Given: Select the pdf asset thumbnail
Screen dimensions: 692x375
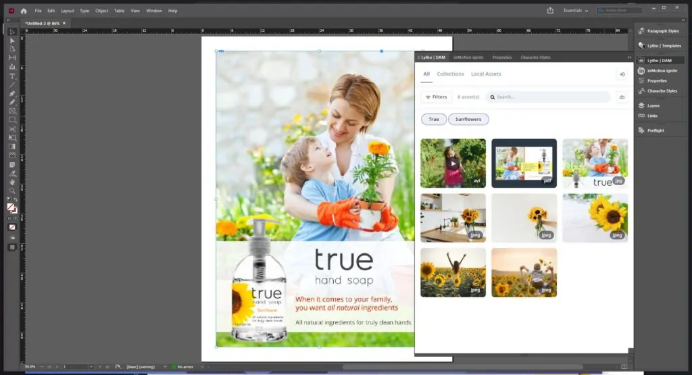Looking at the screenshot, I should (x=524, y=164).
